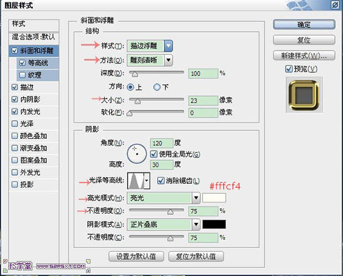Screen dimensions: 343x276
Task: Click the gloss contour curve thumbnail
Action: pyautogui.click(x=136, y=181)
